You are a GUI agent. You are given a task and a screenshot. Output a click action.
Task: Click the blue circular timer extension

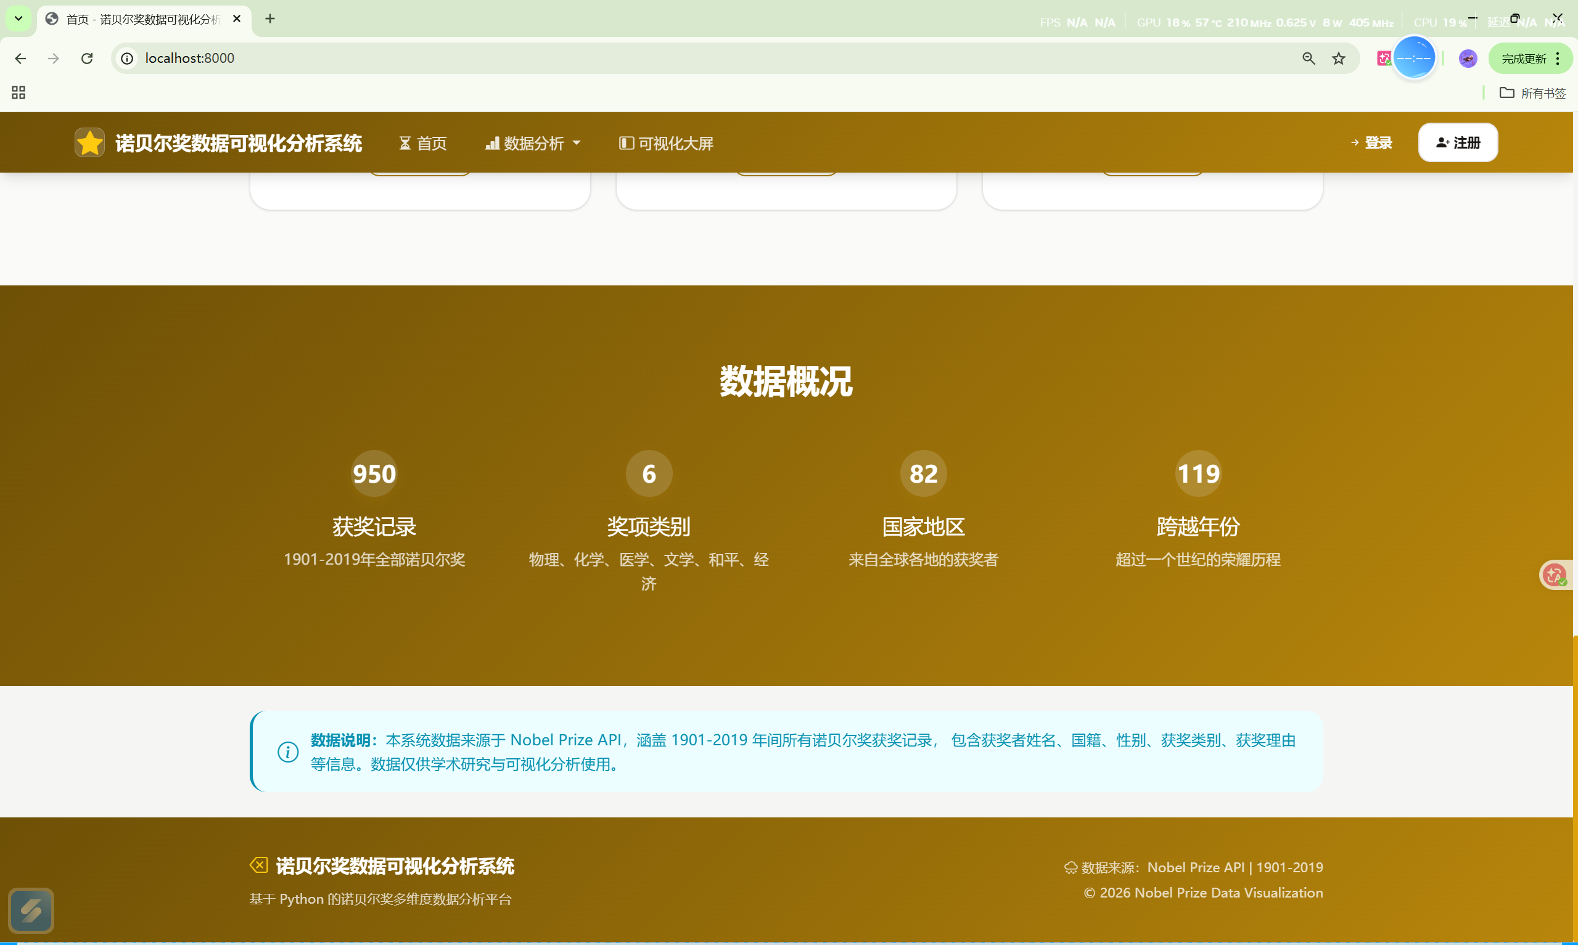pos(1414,58)
